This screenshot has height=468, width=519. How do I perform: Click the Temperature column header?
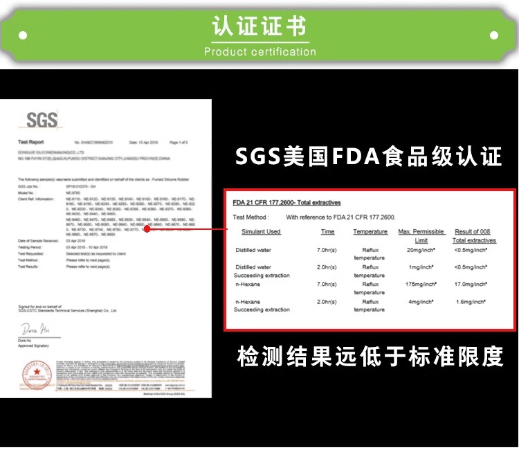point(370,231)
